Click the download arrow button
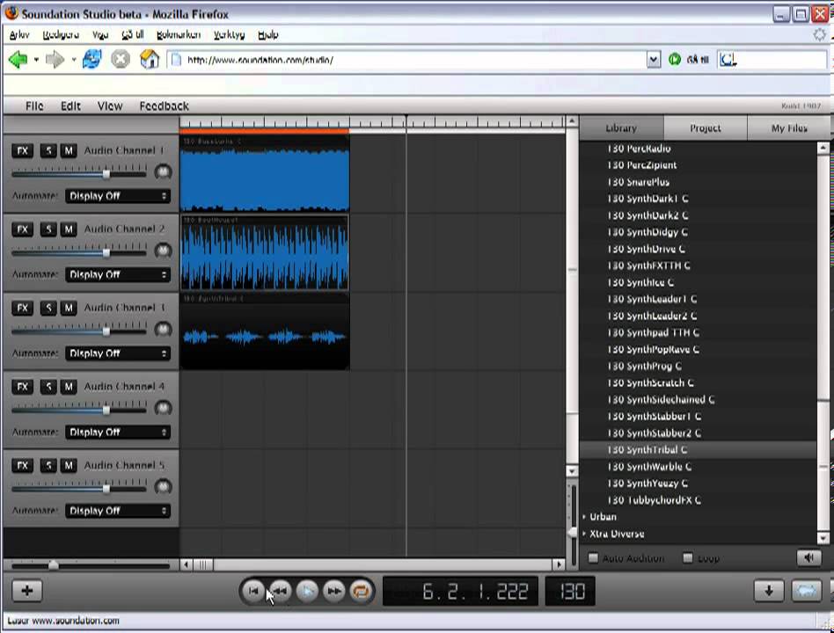834x633 pixels. click(x=769, y=591)
